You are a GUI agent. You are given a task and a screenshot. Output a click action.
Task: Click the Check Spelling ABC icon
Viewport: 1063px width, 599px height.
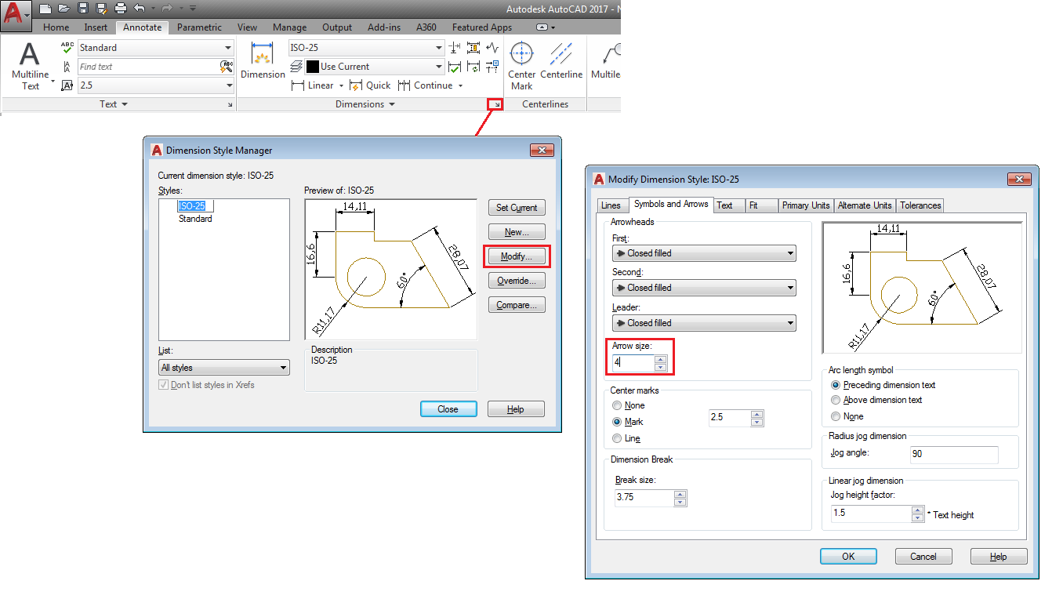click(x=67, y=48)
